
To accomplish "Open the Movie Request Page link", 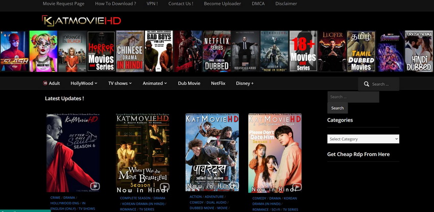I will click(63, 4).
